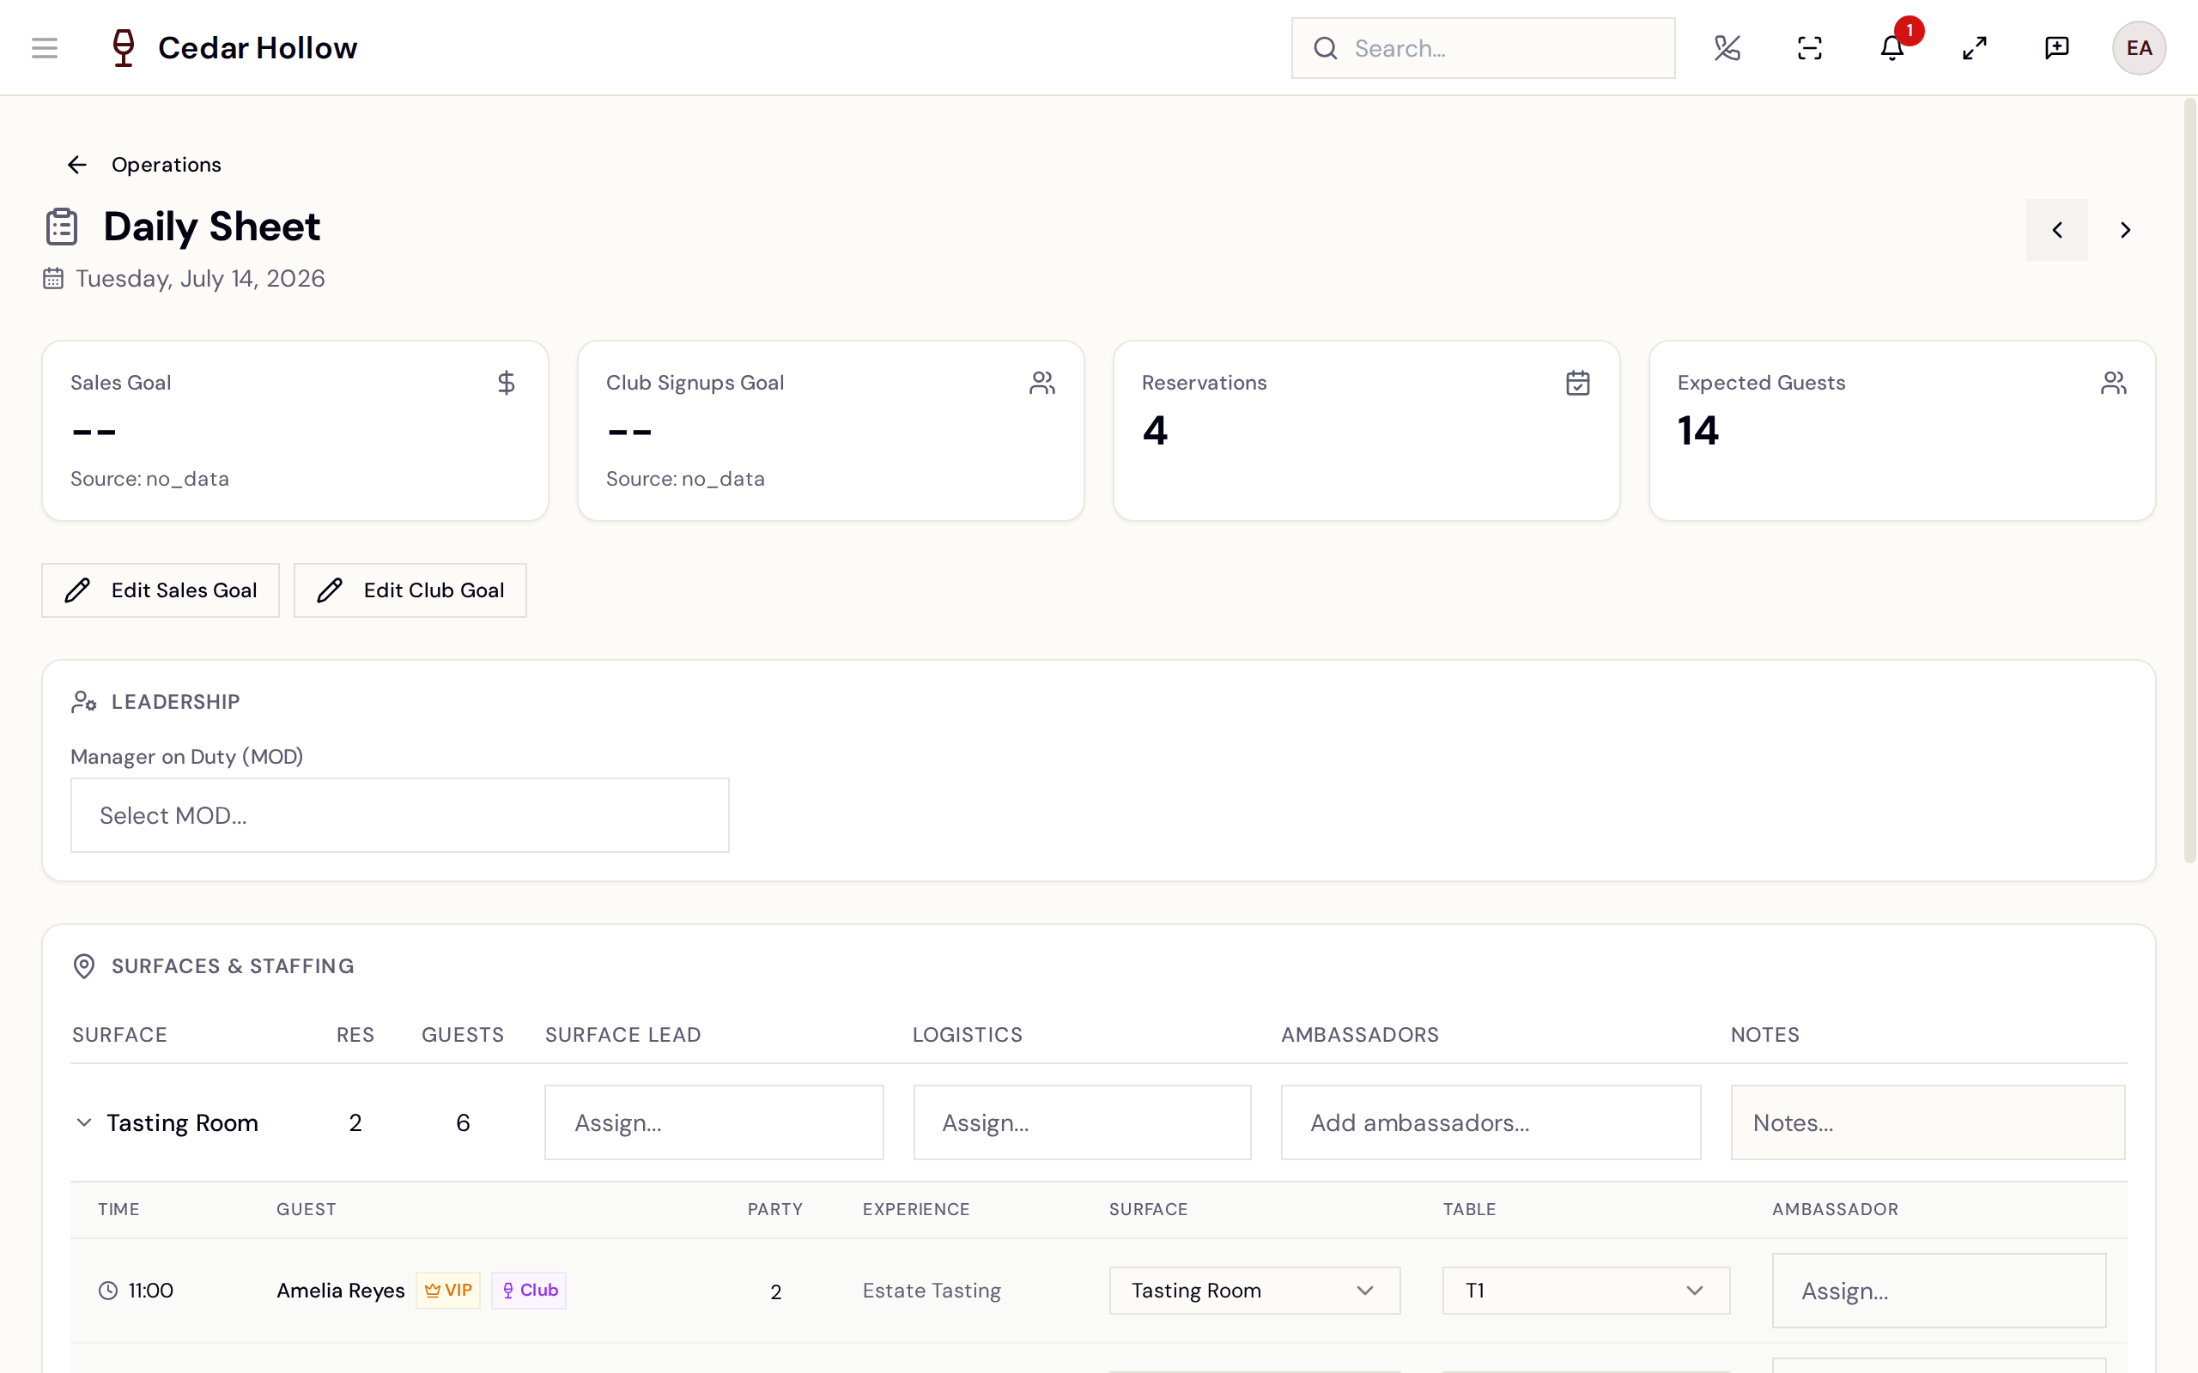2198x1373 pixels.
Task: Go back using the arrow beside Operations
Action: [77, 165]
